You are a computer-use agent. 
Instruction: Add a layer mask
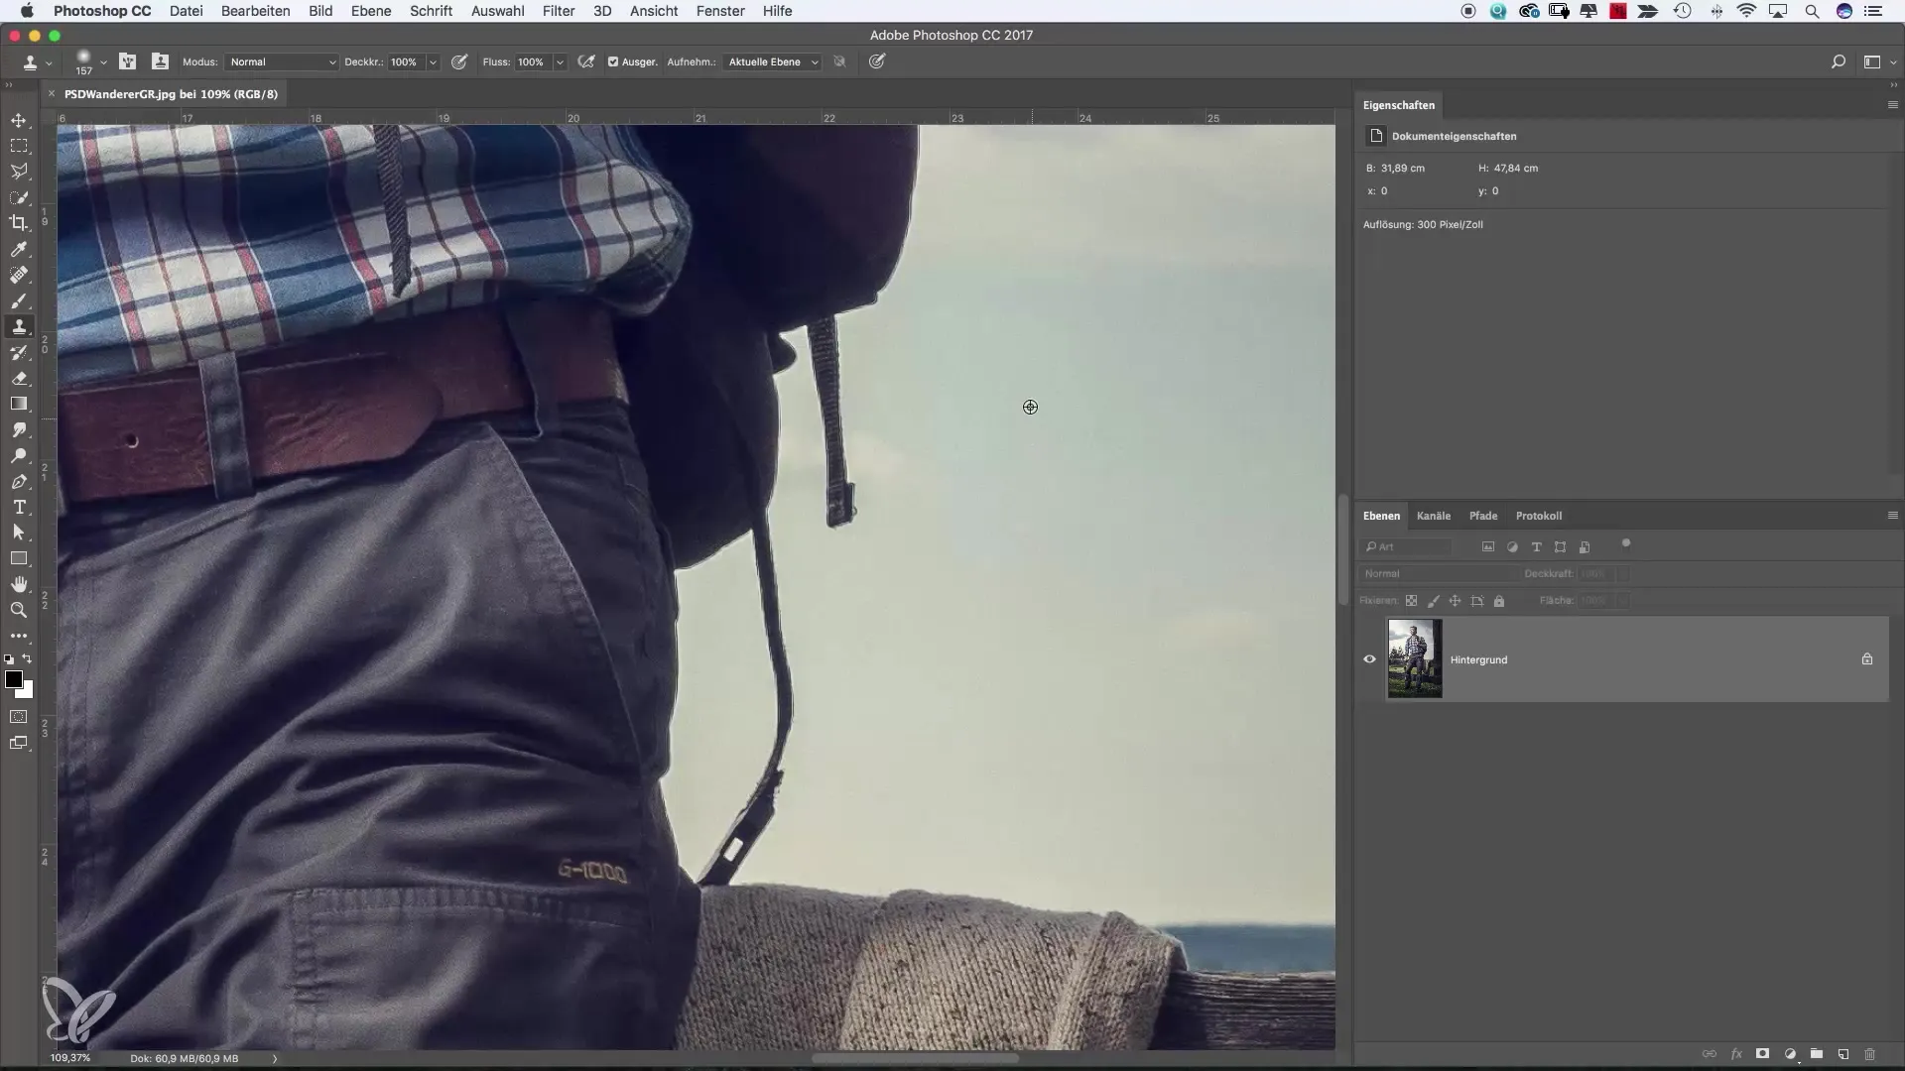click(1763, 1054)
